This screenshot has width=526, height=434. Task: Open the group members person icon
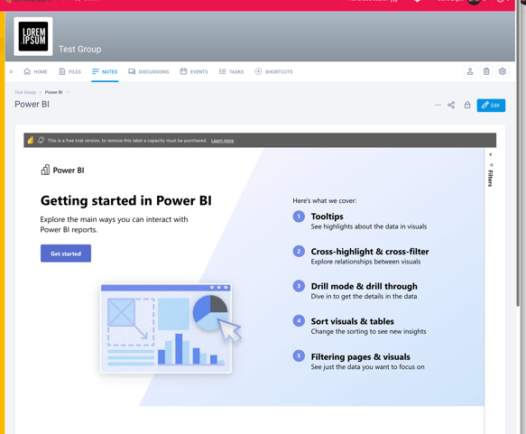pos(470,71)
